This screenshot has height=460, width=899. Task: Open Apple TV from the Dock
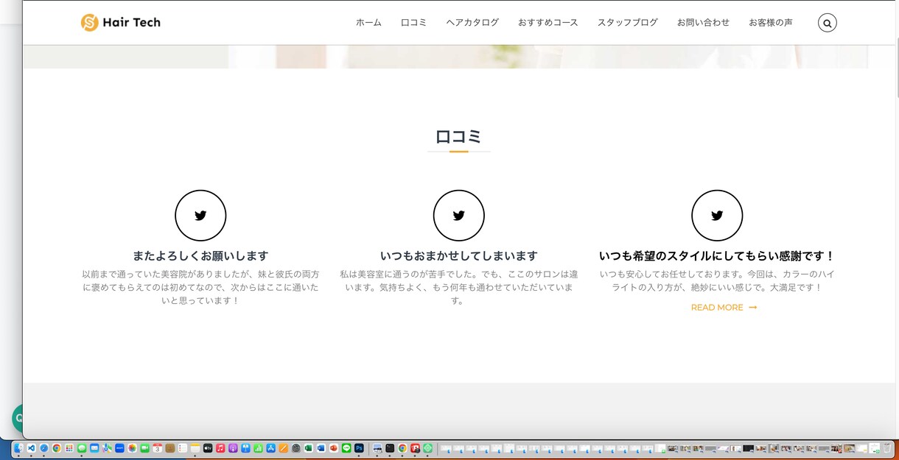pos(208,447)
